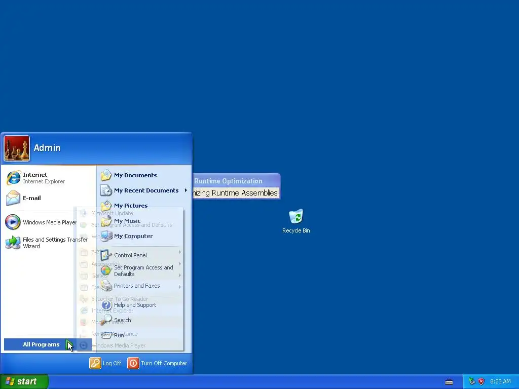Click the Log Off key icon

pyautogui.click(x=95, y=363)
